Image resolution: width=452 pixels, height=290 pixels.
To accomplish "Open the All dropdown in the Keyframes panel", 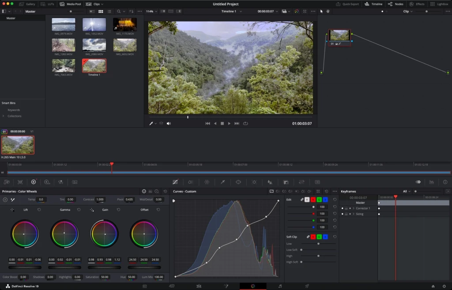I will 407,191.
